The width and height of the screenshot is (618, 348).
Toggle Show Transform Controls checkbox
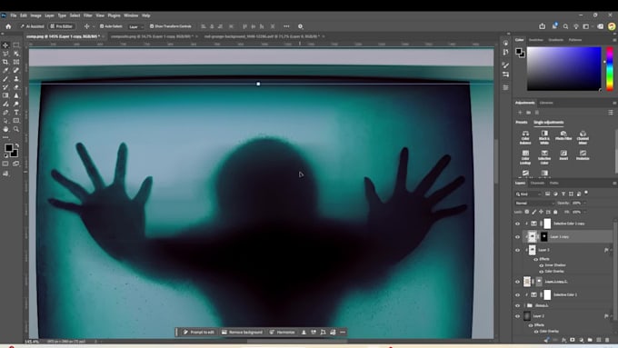coord(152,26)
